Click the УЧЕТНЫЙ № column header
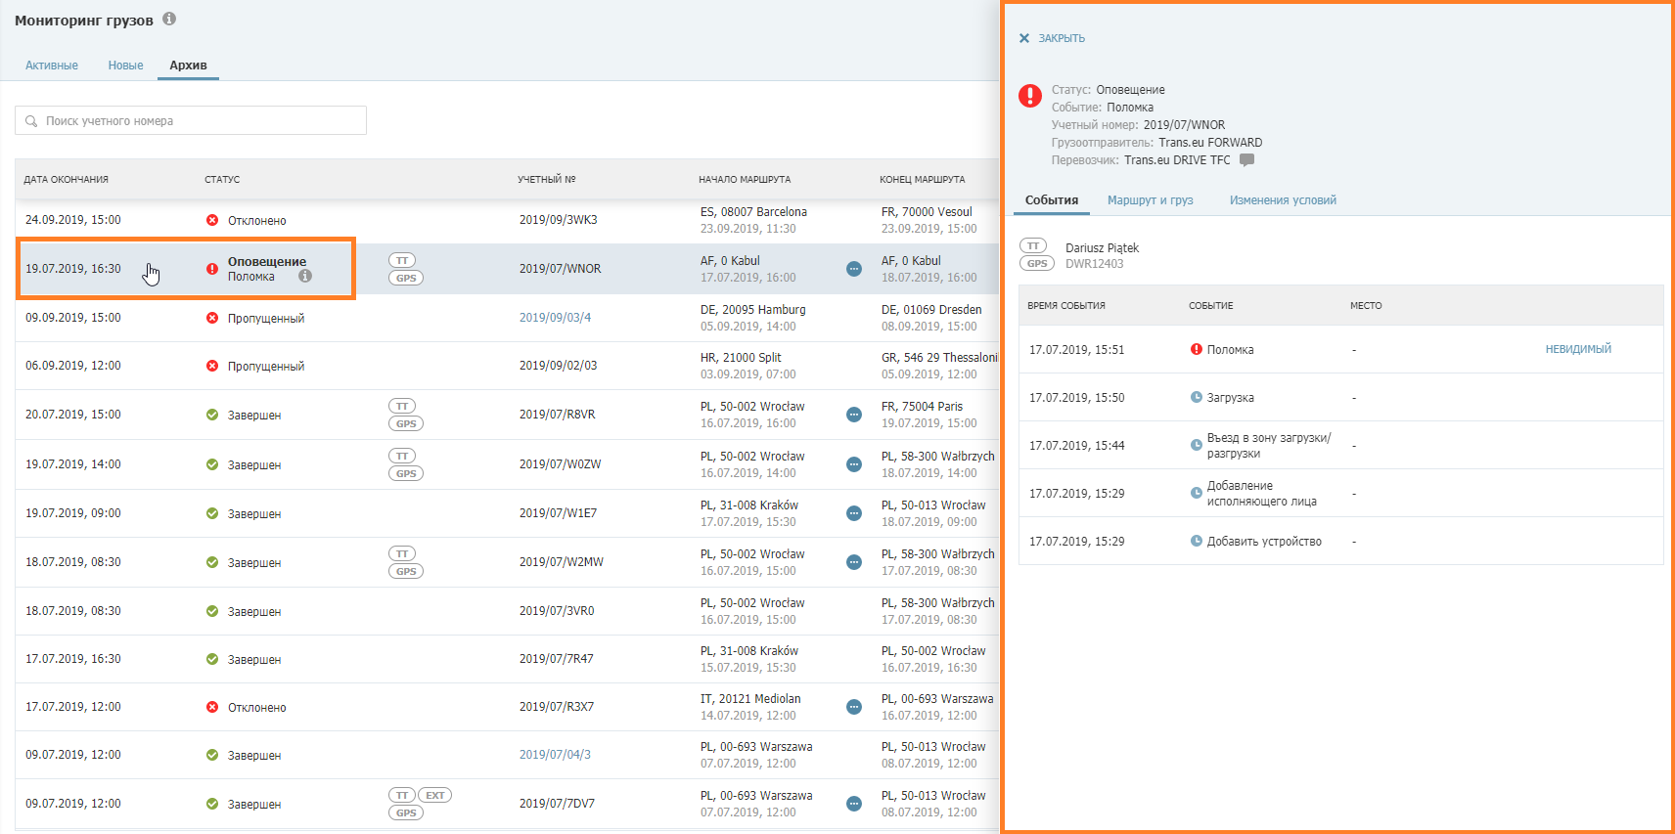1675x834 pixels. click(547, 180)
